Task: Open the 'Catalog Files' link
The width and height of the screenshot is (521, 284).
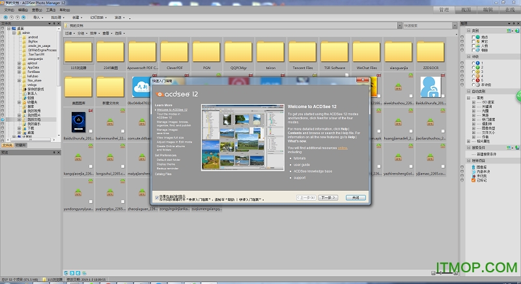Action: click(163, 174)
